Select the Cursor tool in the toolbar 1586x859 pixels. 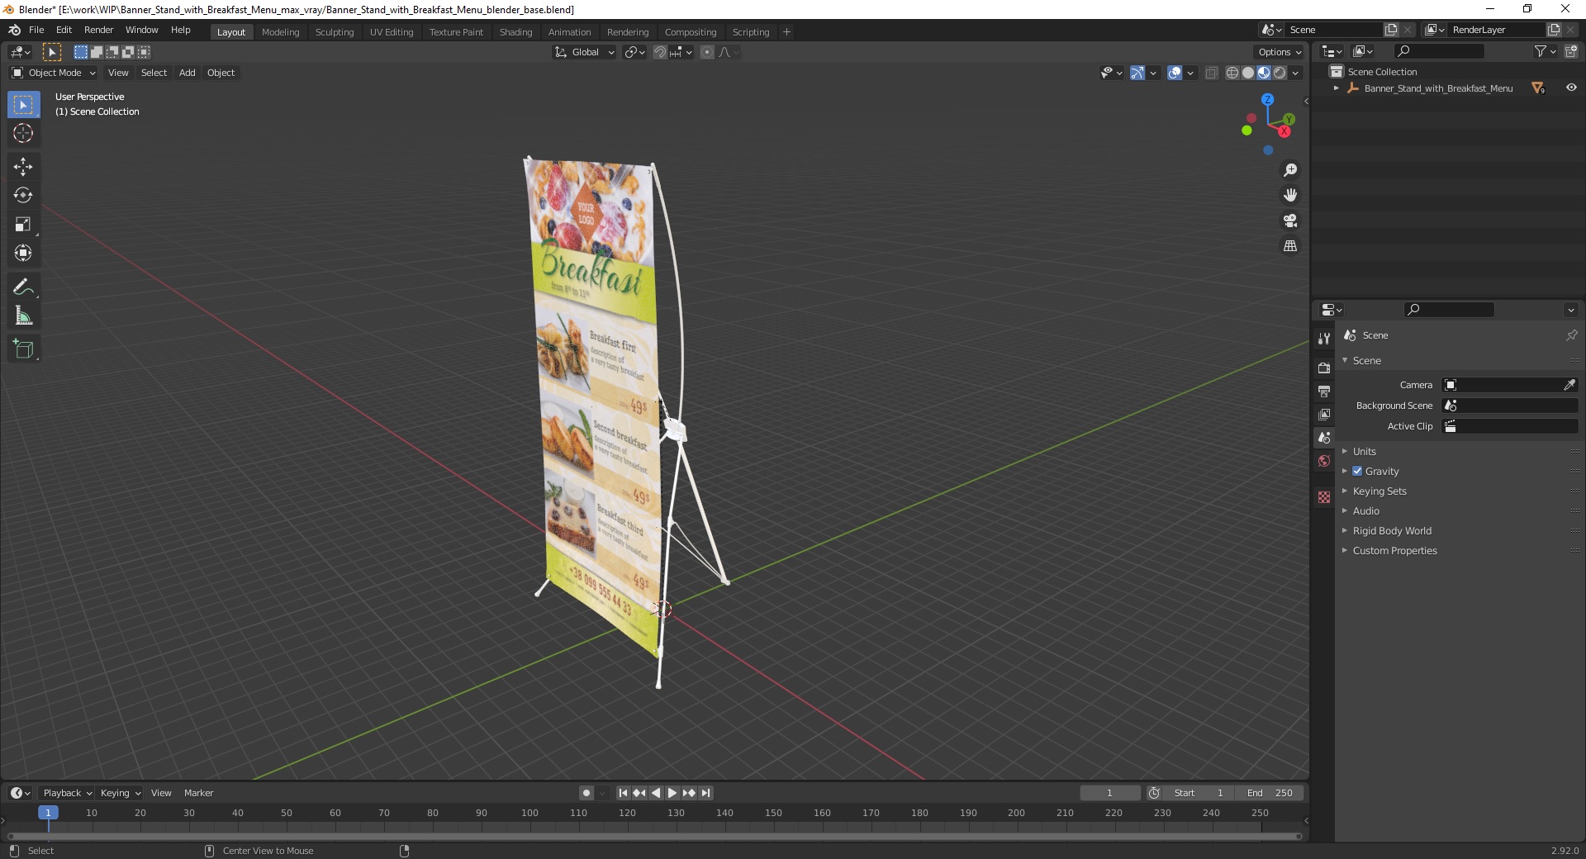point(23,133)
